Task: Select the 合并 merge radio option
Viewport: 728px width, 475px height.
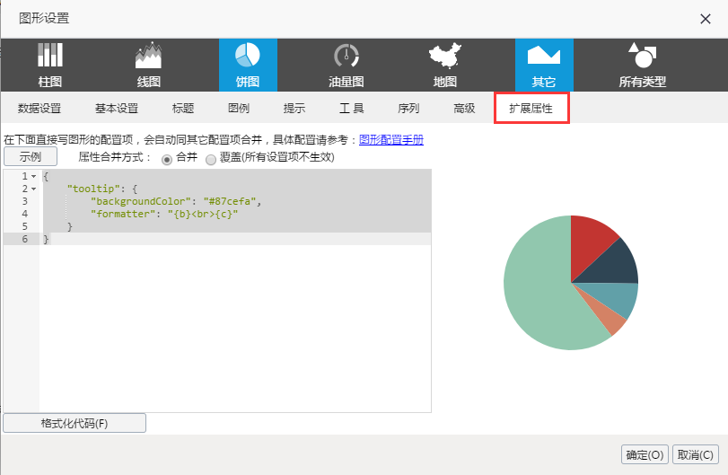Action: (x=167, y=159)
